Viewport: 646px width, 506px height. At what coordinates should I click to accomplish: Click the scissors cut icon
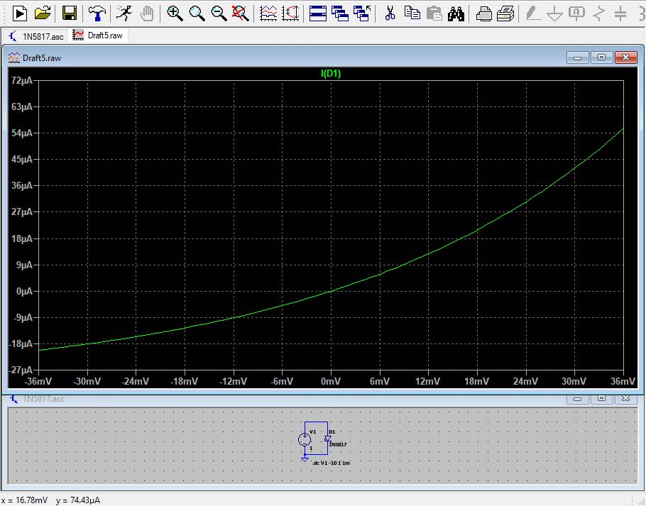[390, 13]
